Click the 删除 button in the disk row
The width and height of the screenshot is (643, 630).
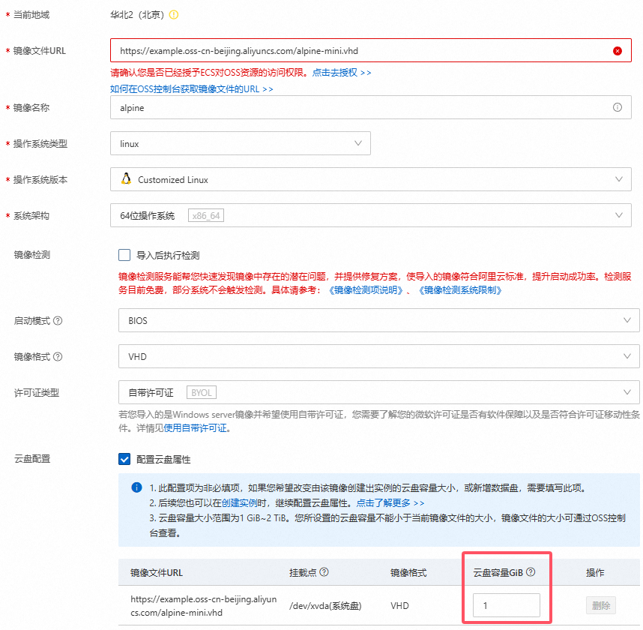tap(600, 605)
